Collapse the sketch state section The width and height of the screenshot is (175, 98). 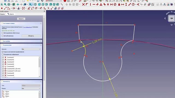coord(41,23)
